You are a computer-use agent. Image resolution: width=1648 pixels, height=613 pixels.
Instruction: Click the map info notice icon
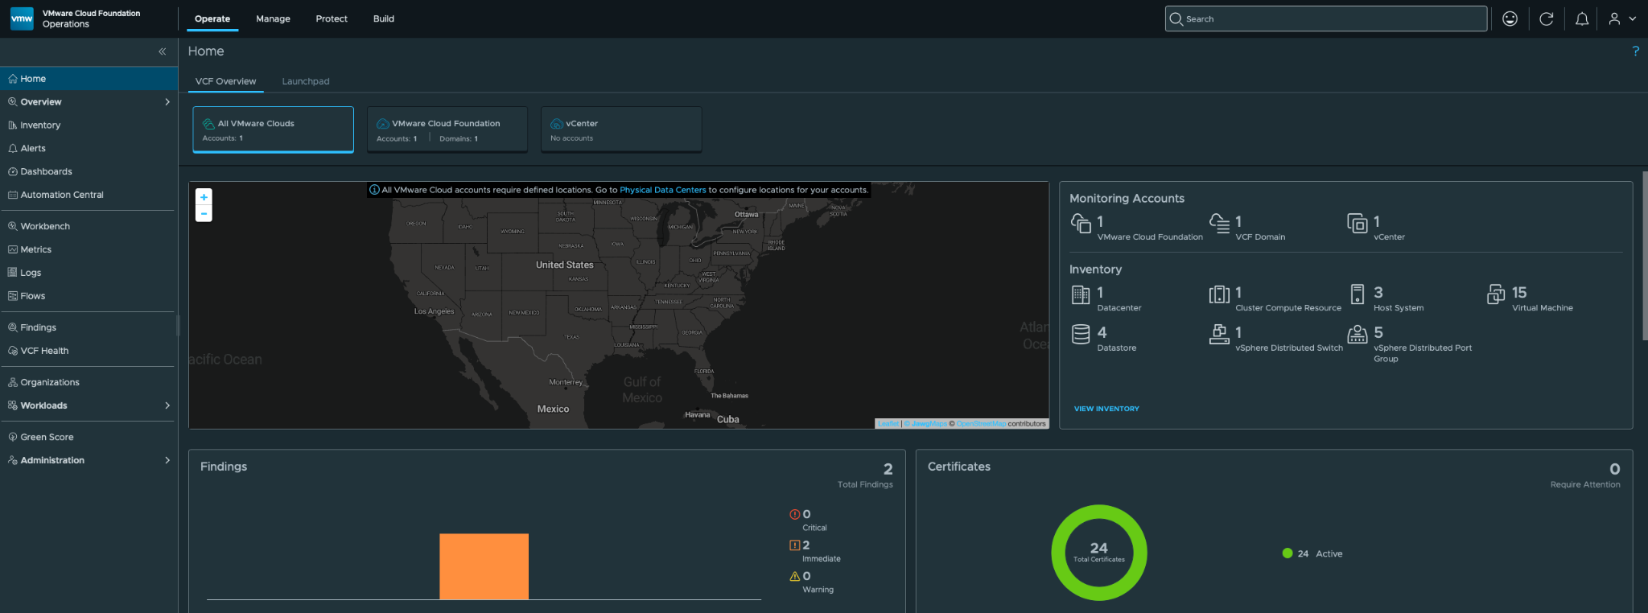coord(374,190)
